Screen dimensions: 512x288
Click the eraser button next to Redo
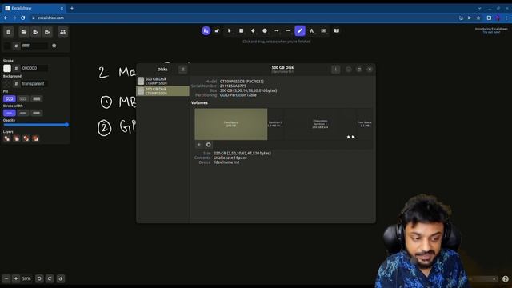(61, 278)
